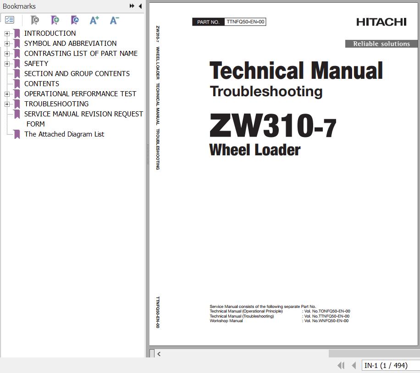This screenshot has width=420, height=373.
Task: Click the INTRODUCTION bookmark ribbon icon
Action: coord(17,33)
